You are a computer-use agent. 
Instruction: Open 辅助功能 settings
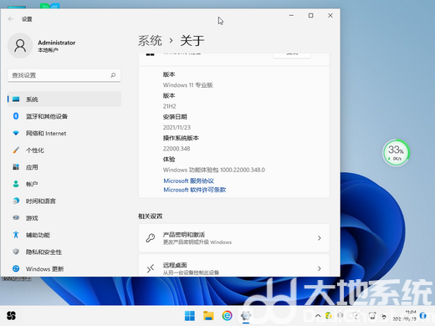pyautogui.click(x=64, y=235)
